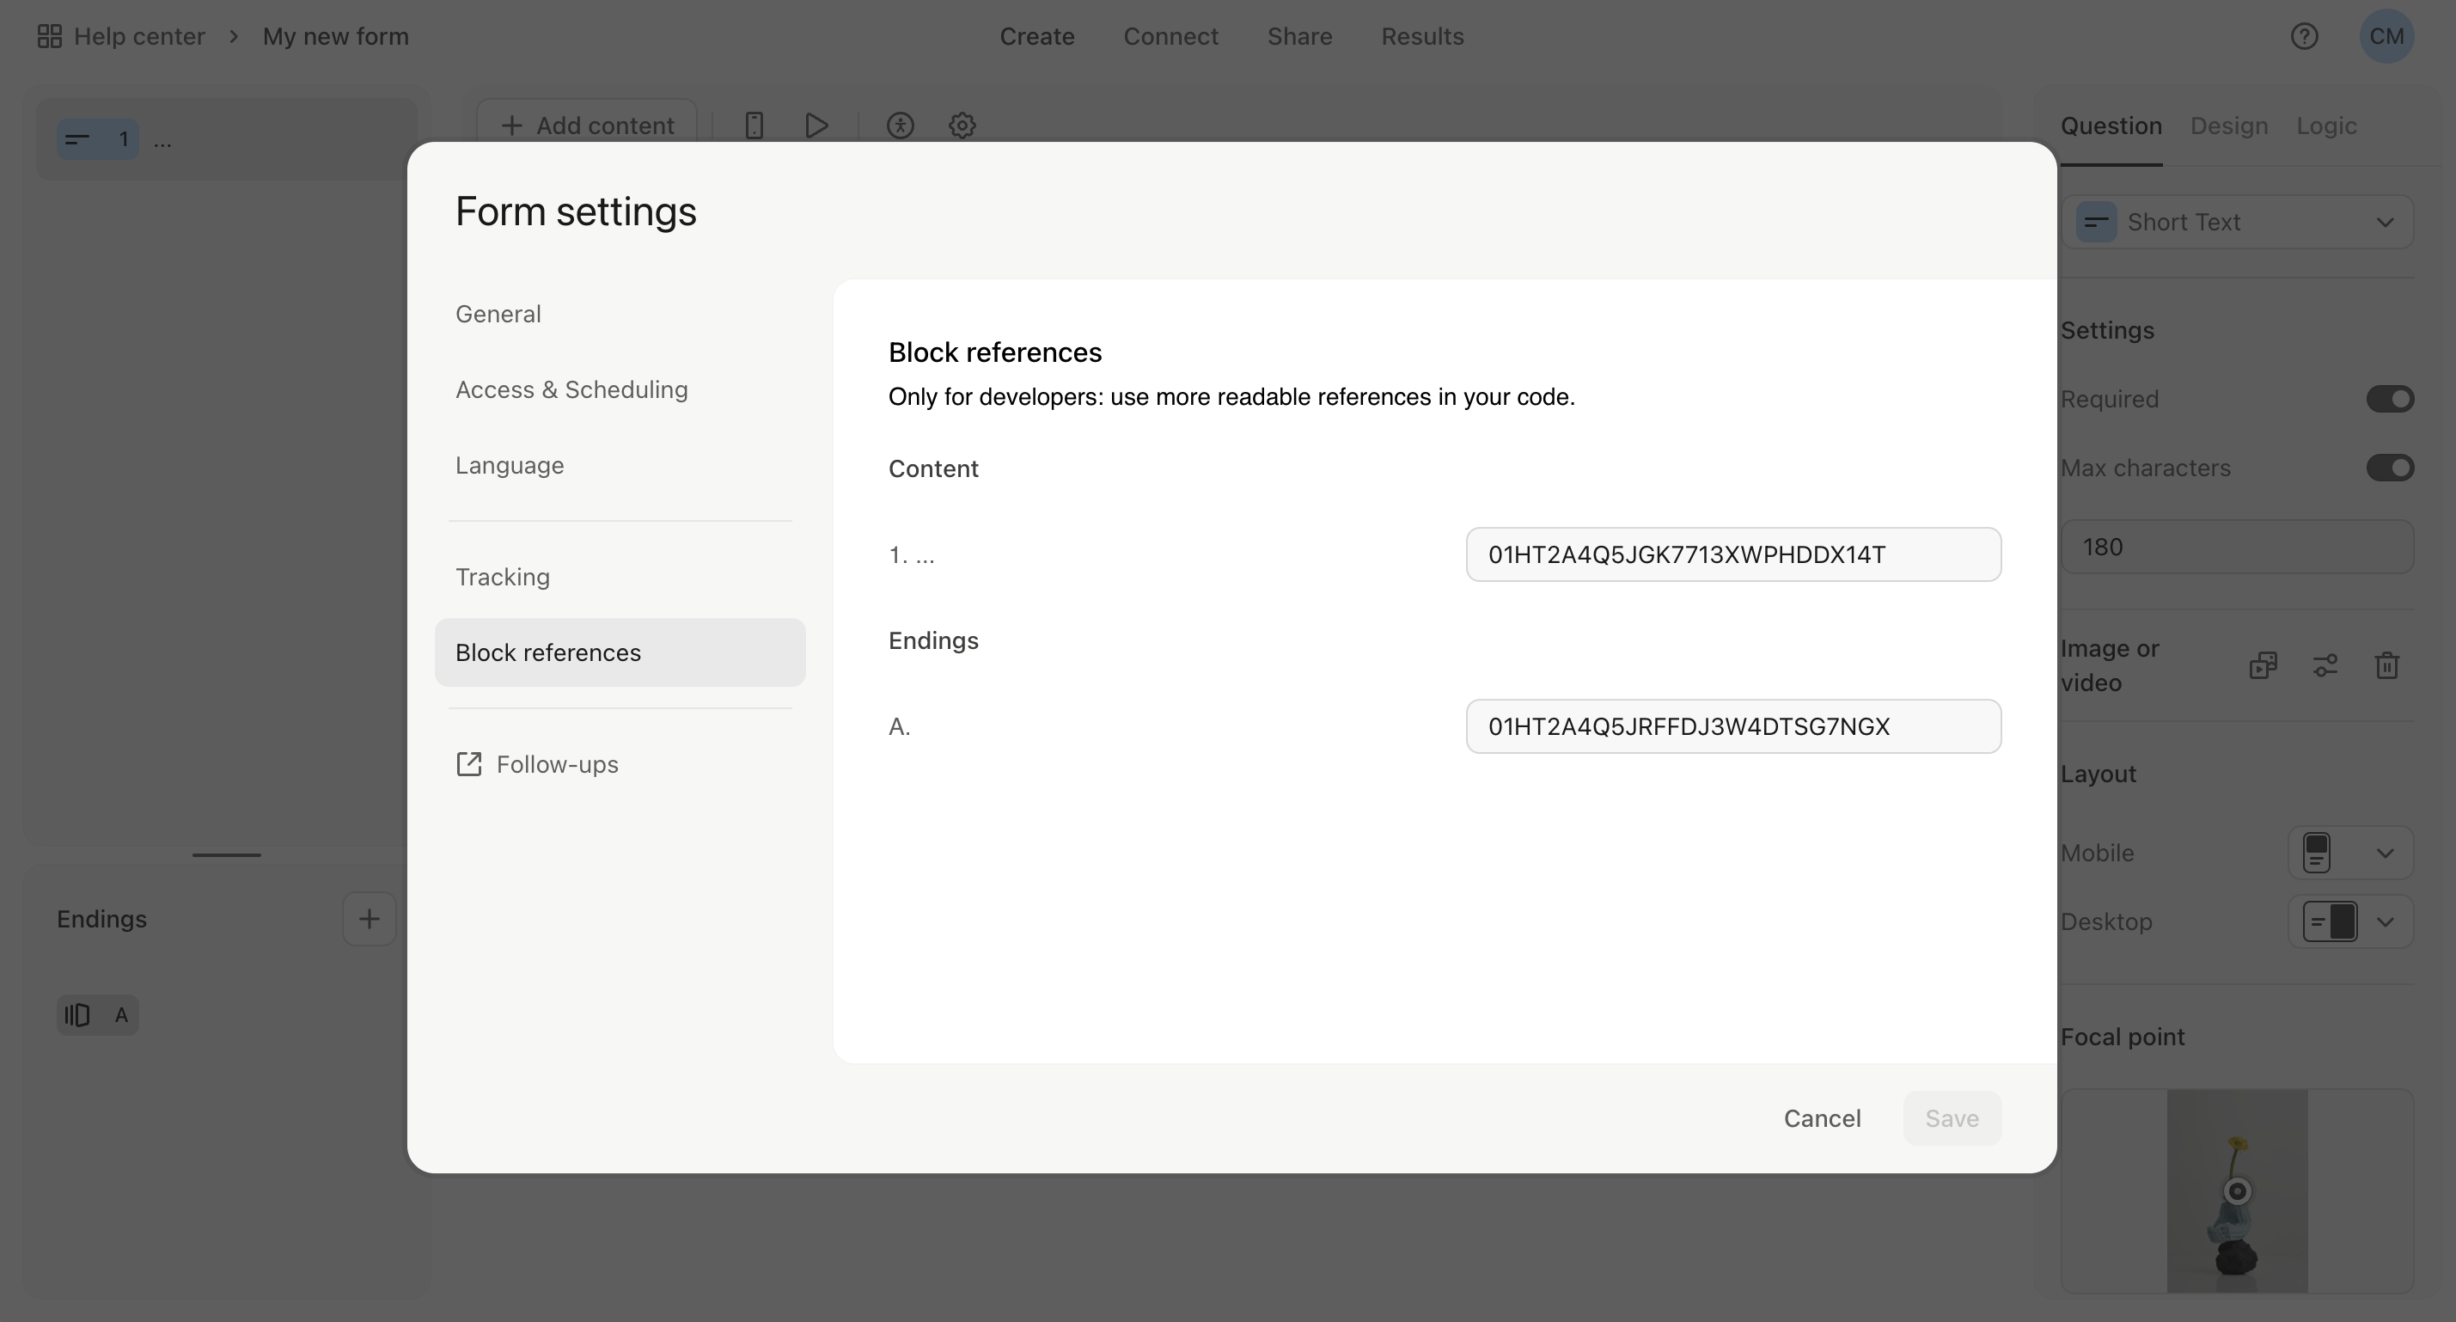Open the CM user avatar menu
This screenshot has height=1322, width=2456.
(x=2386, y=36)
